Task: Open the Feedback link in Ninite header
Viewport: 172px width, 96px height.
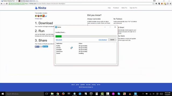Action: point(116,8)
